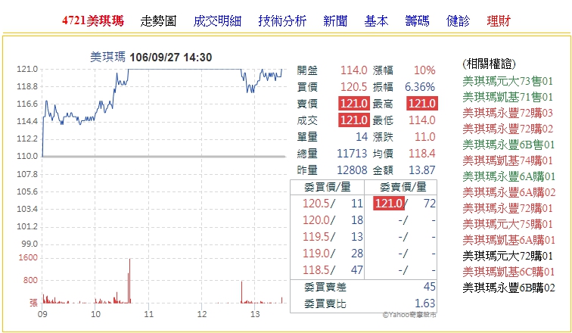Click the 最低 value 114.0
572x333 pixels.
422,120
